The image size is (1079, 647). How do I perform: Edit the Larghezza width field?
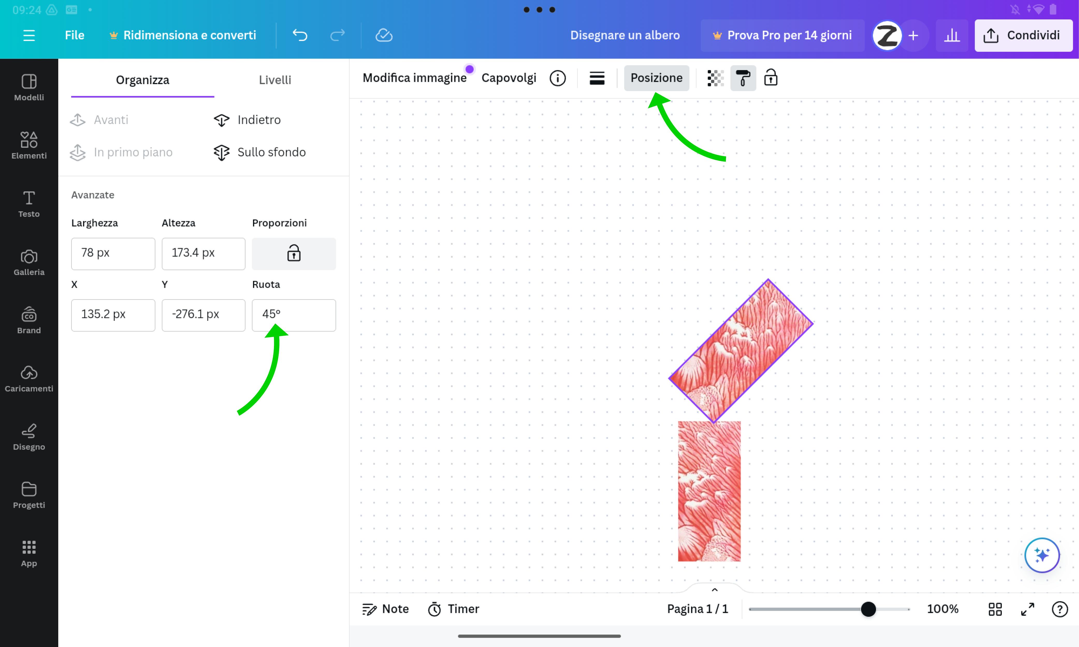(x=113, y=253)
